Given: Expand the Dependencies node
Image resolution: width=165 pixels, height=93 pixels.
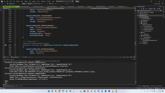Looking at the screenshot, I should (139, 20).
